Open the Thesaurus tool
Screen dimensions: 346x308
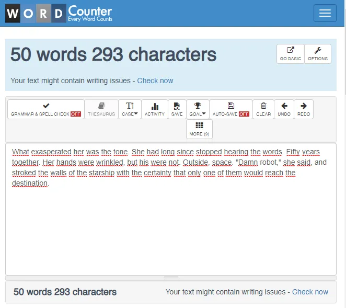pyautogui.click(x=101, y=109)
